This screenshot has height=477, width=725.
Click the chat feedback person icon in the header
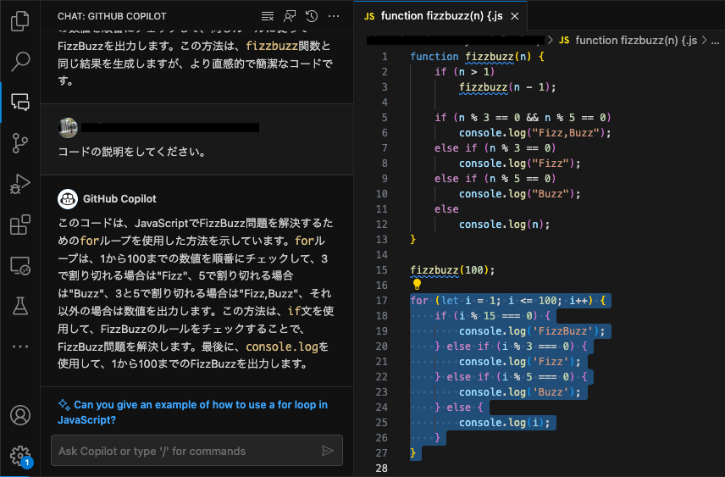[x=290, y=16]
